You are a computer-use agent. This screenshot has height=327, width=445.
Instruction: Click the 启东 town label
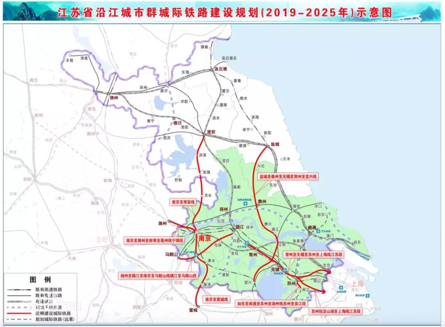(x=357, y=242)
